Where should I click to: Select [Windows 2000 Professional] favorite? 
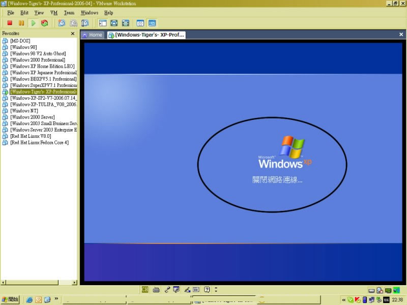click(38, 60)
